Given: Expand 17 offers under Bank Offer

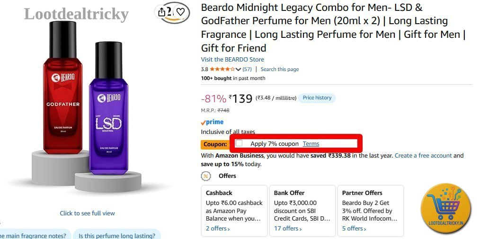Looking at the screenshot, I should point(287,229).
